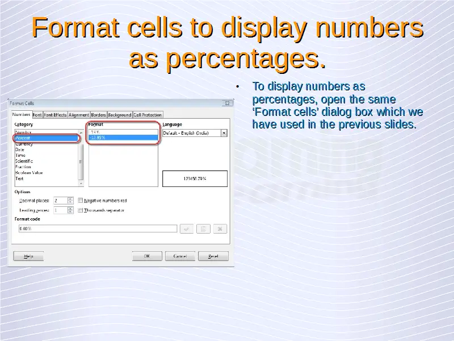Viewport: 454px width, 341px height.
Task: Click the edit comment icon beside format code
Action: (203, 228)
